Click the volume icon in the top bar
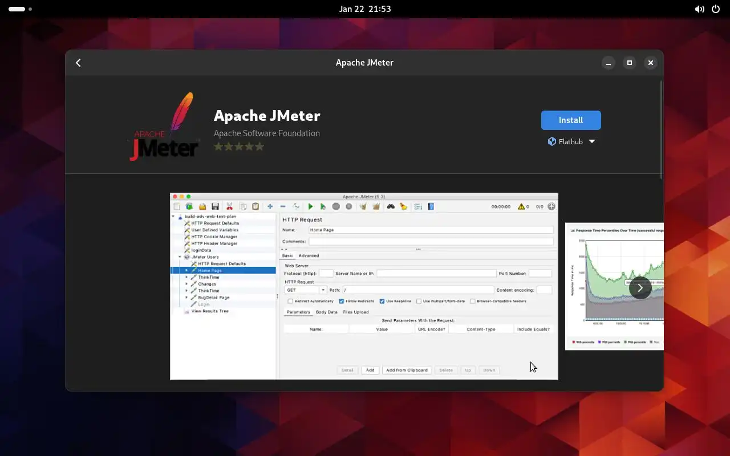This screenshot has width=730, height=456. click(699, 9)
